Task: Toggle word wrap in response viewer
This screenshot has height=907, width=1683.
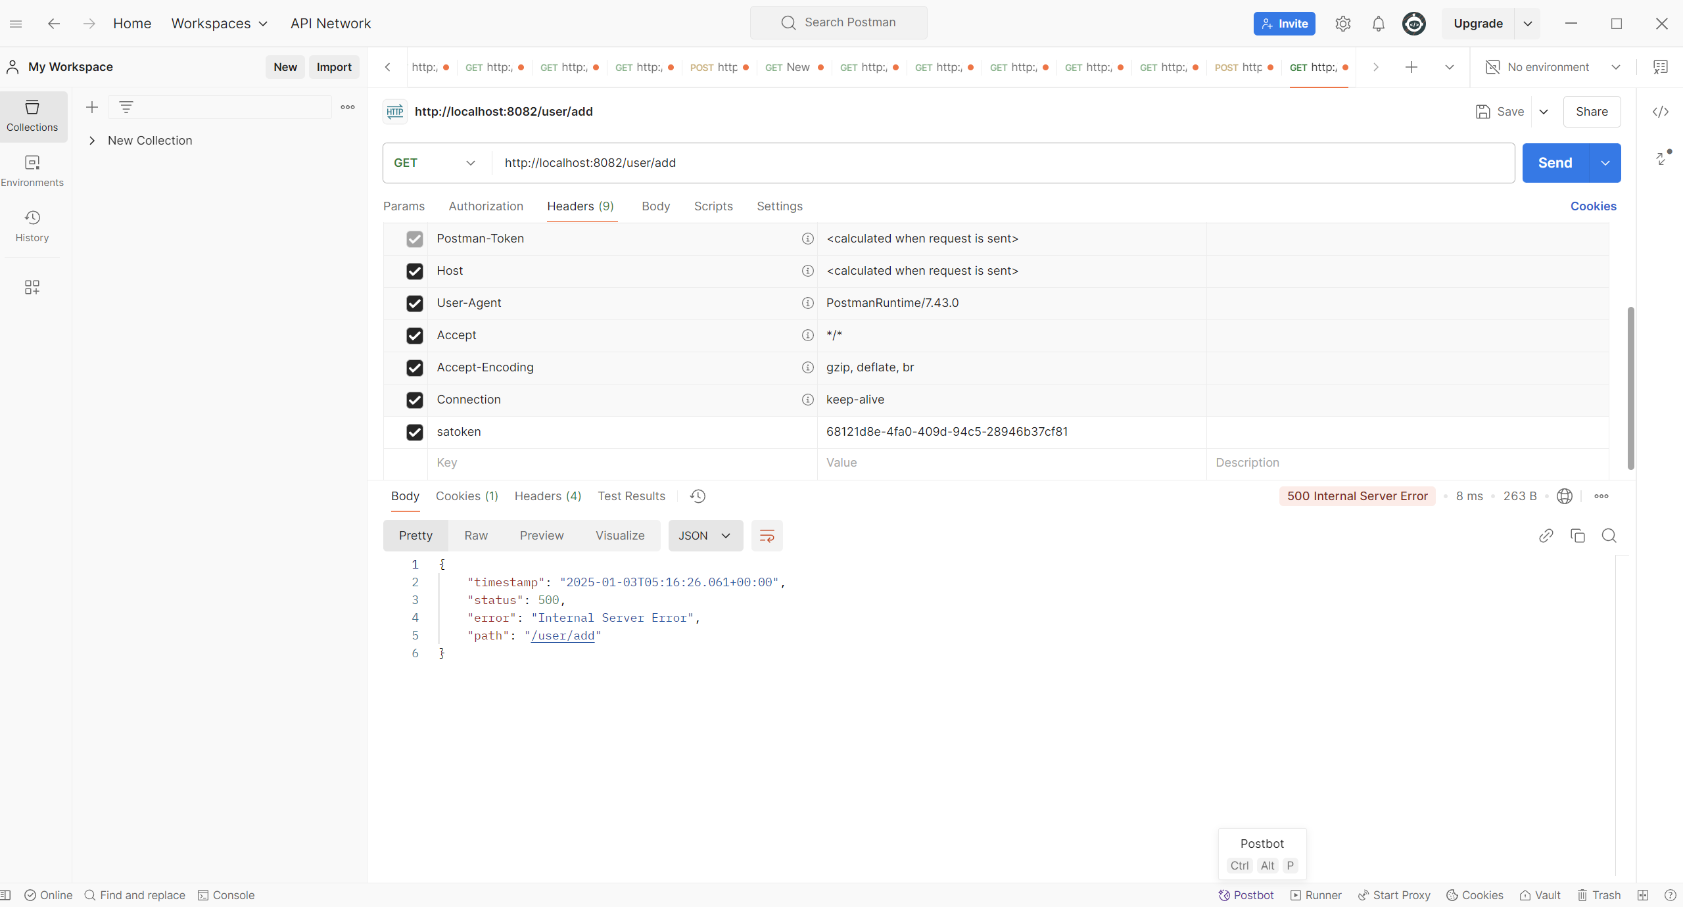Action: click(767, 536)
